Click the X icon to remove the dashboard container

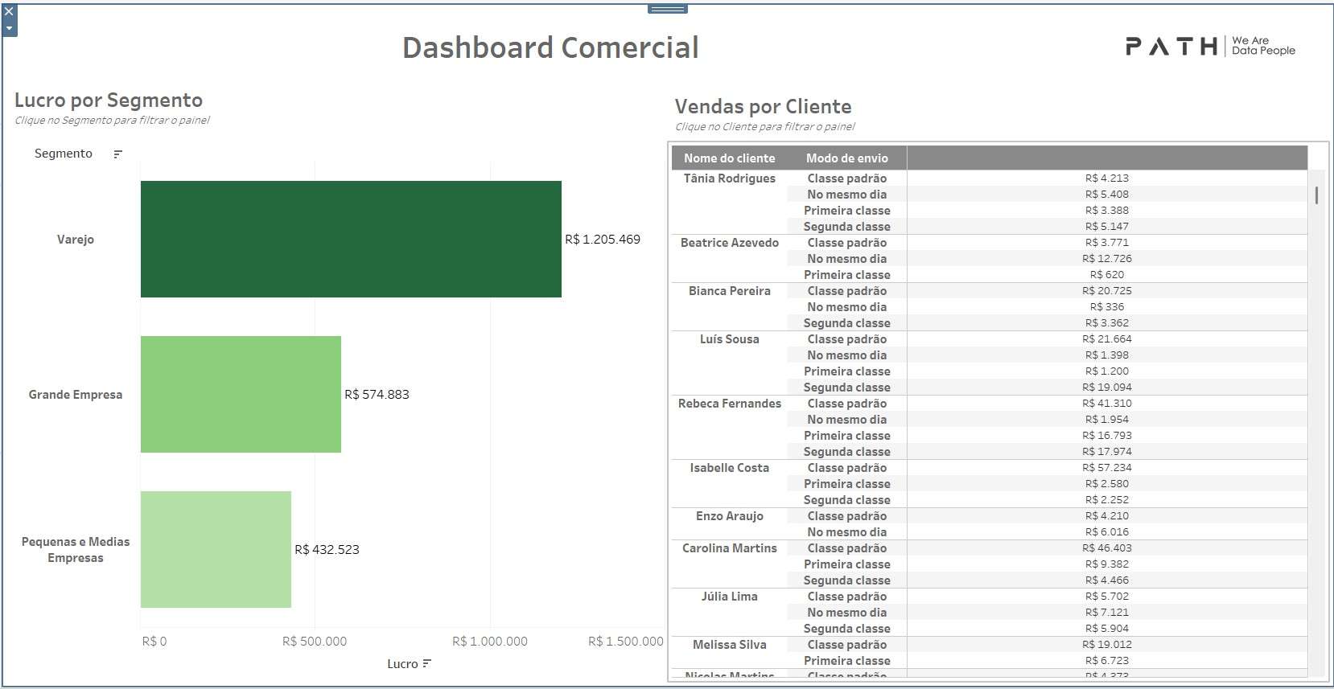click(9, 12)
